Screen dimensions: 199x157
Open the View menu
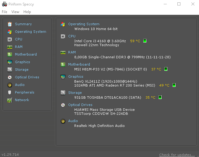pos(15,12)
